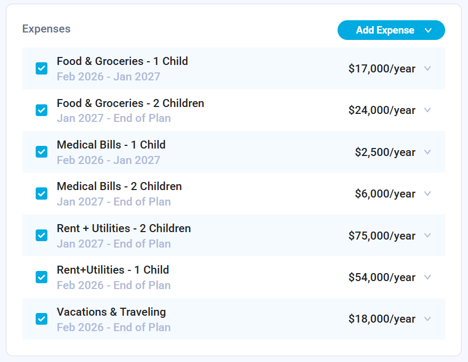Expand Food & Groceries - 2 Children details

click(427, 110)
